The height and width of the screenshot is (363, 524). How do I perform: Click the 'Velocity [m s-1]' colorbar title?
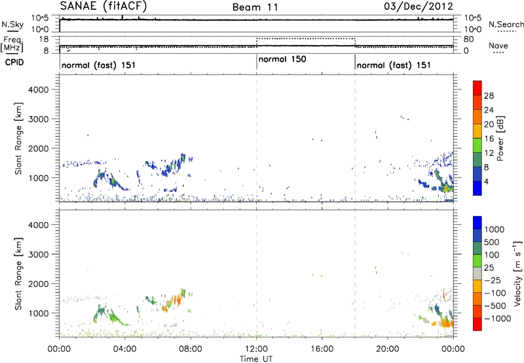click(517, 273)
